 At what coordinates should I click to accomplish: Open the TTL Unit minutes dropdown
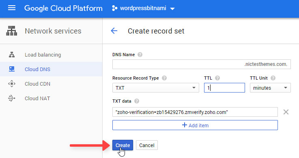click(270, 88)
